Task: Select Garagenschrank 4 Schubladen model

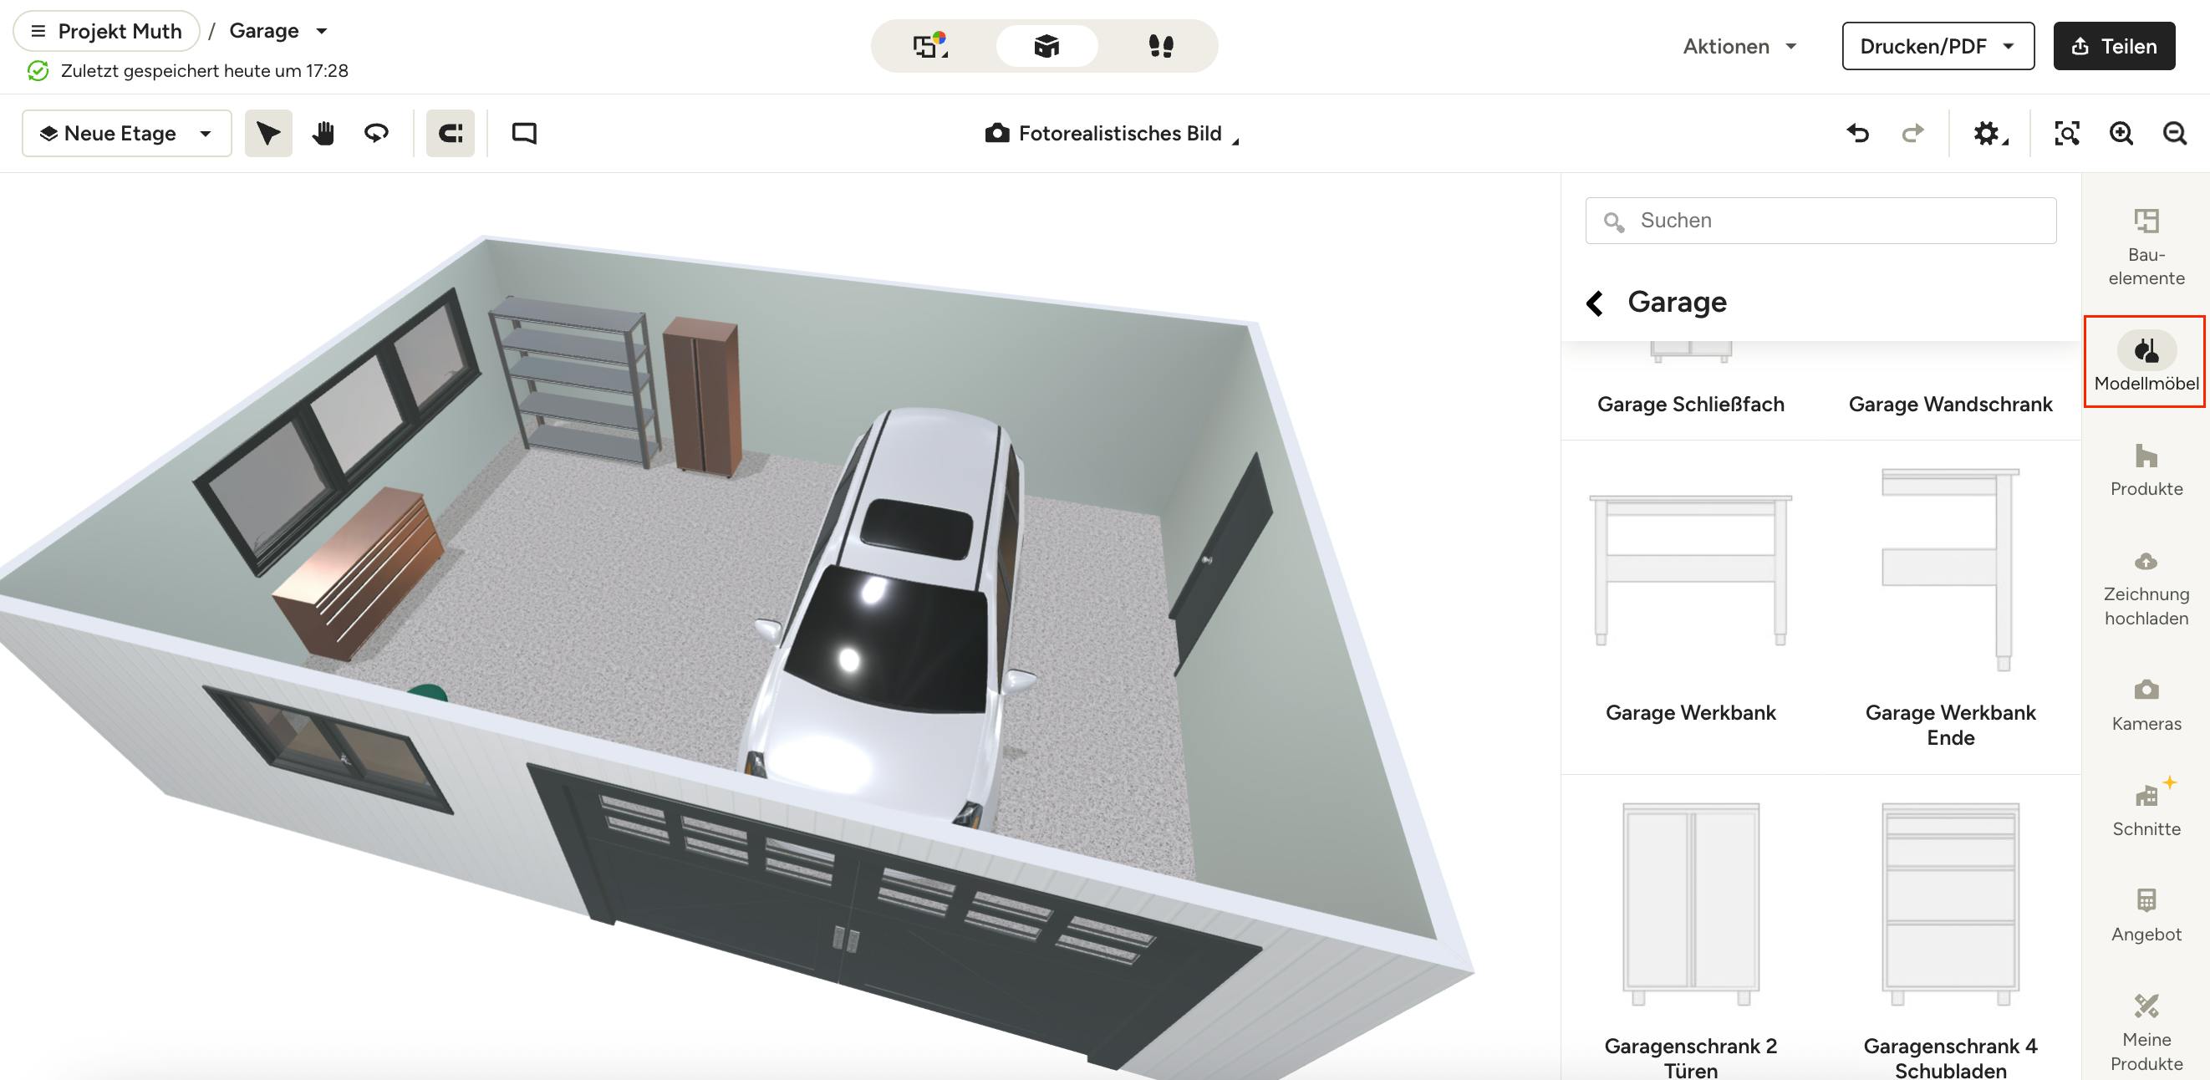Action: click(x=1950, y=940)
